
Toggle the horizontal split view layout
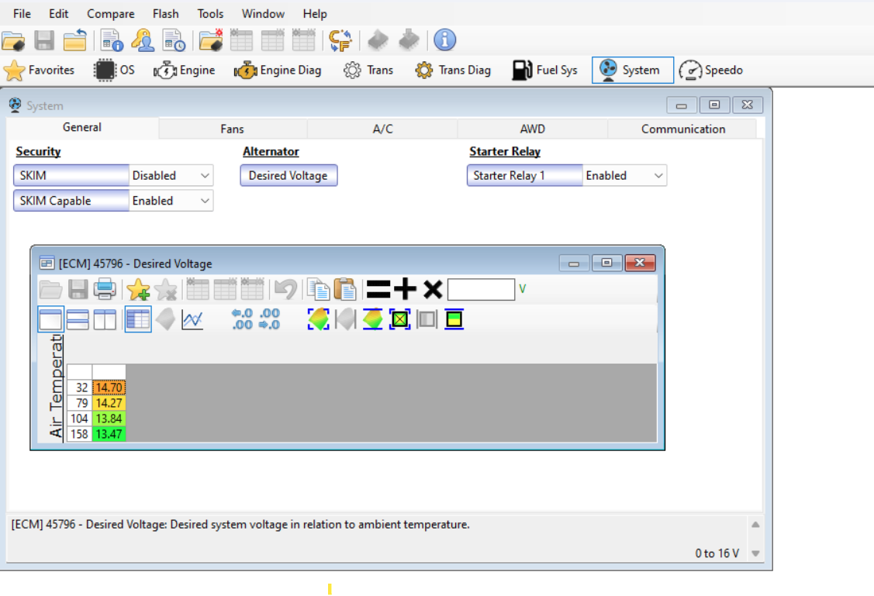78,319
